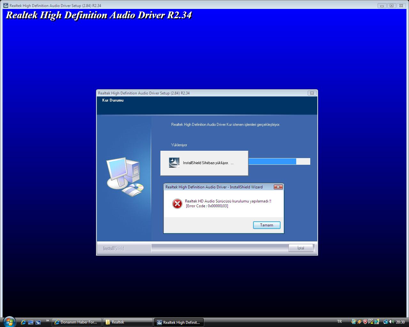Expand Quick Launch overflow chevron
This screenshot has height=327, width=409.
tap(48, 321)
